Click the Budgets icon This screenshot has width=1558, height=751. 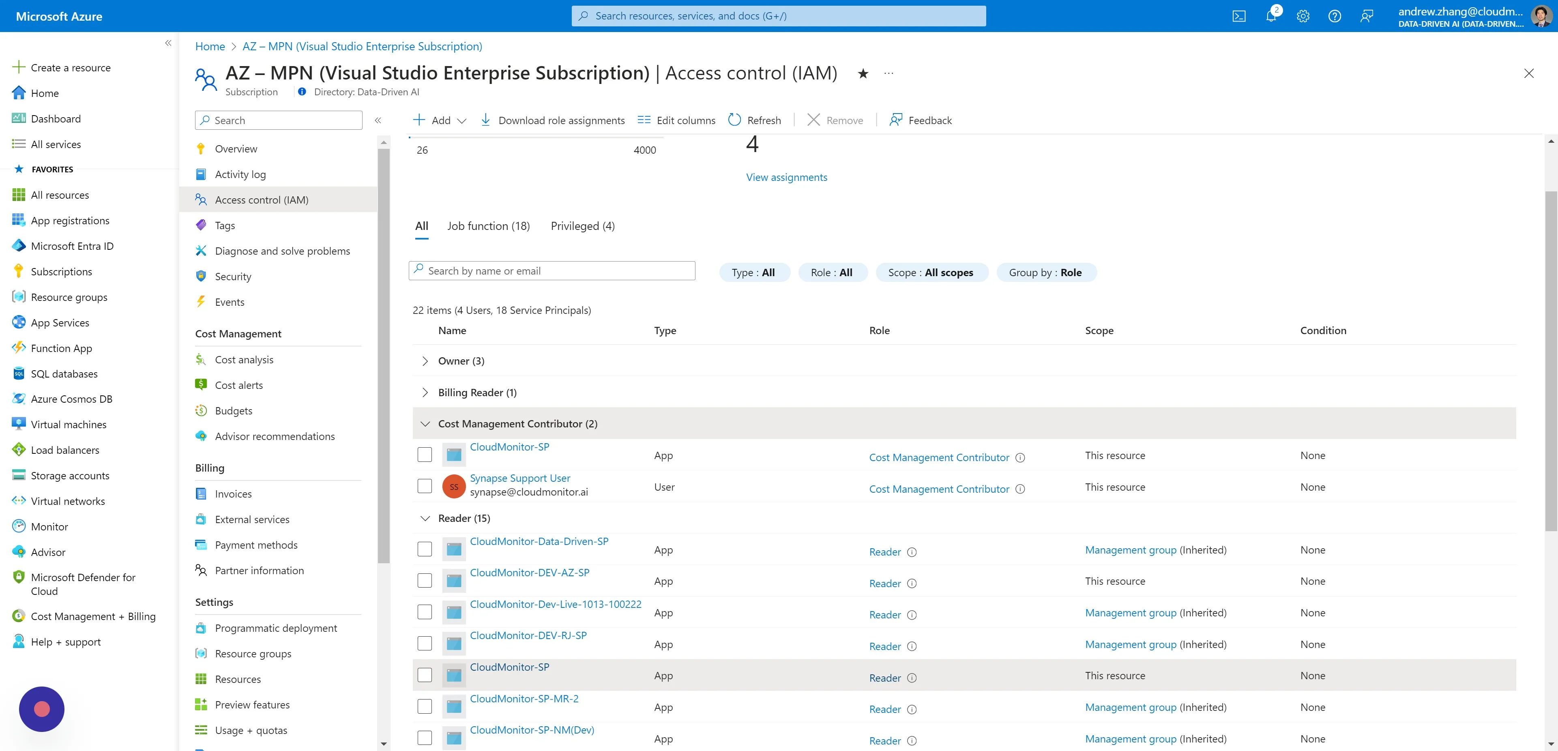point(201,410)
